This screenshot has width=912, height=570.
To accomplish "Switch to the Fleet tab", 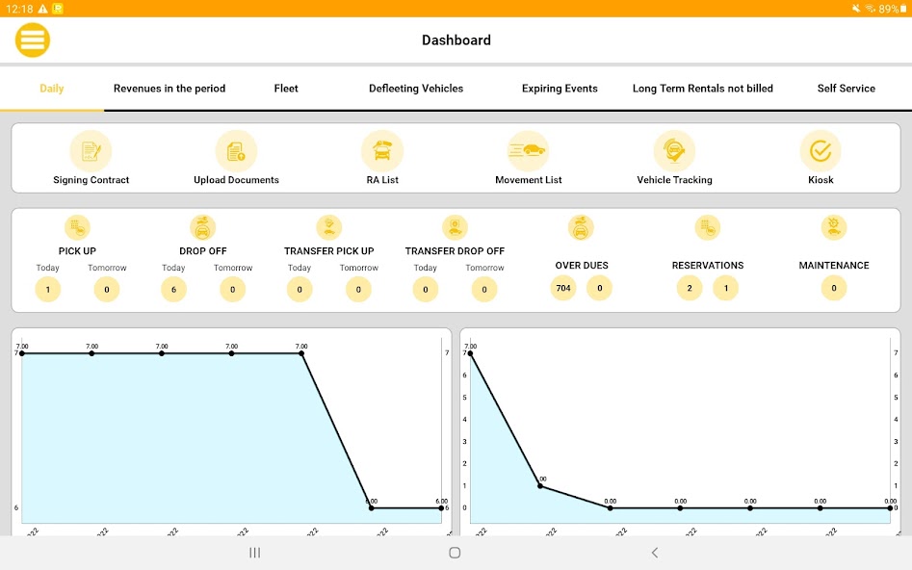I will click(286, 89).
